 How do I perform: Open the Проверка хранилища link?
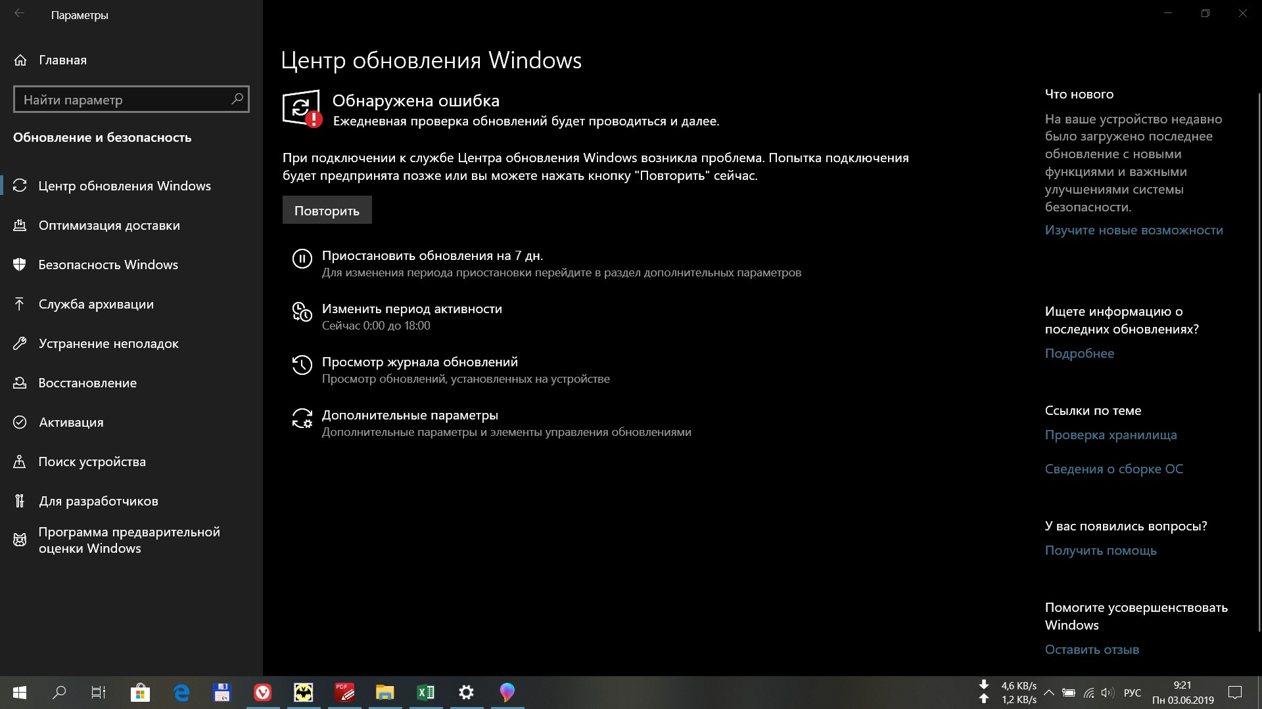pos(1111,435)
